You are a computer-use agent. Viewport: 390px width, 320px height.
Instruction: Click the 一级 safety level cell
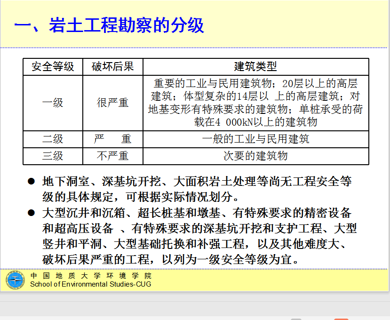(x=53, y=103)
